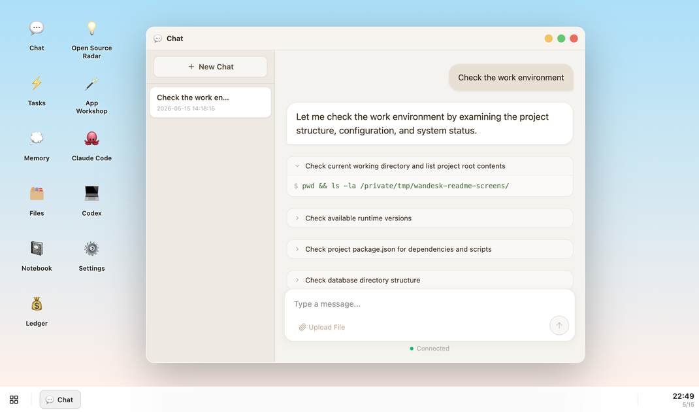Launch the Tasks lightning bolt icon
Image resolution: width=699 pixels, height=412 pixels.
37,84
